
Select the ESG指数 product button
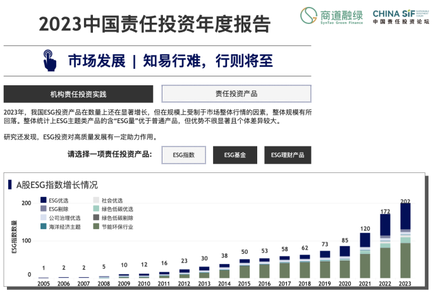coord(184,155)
